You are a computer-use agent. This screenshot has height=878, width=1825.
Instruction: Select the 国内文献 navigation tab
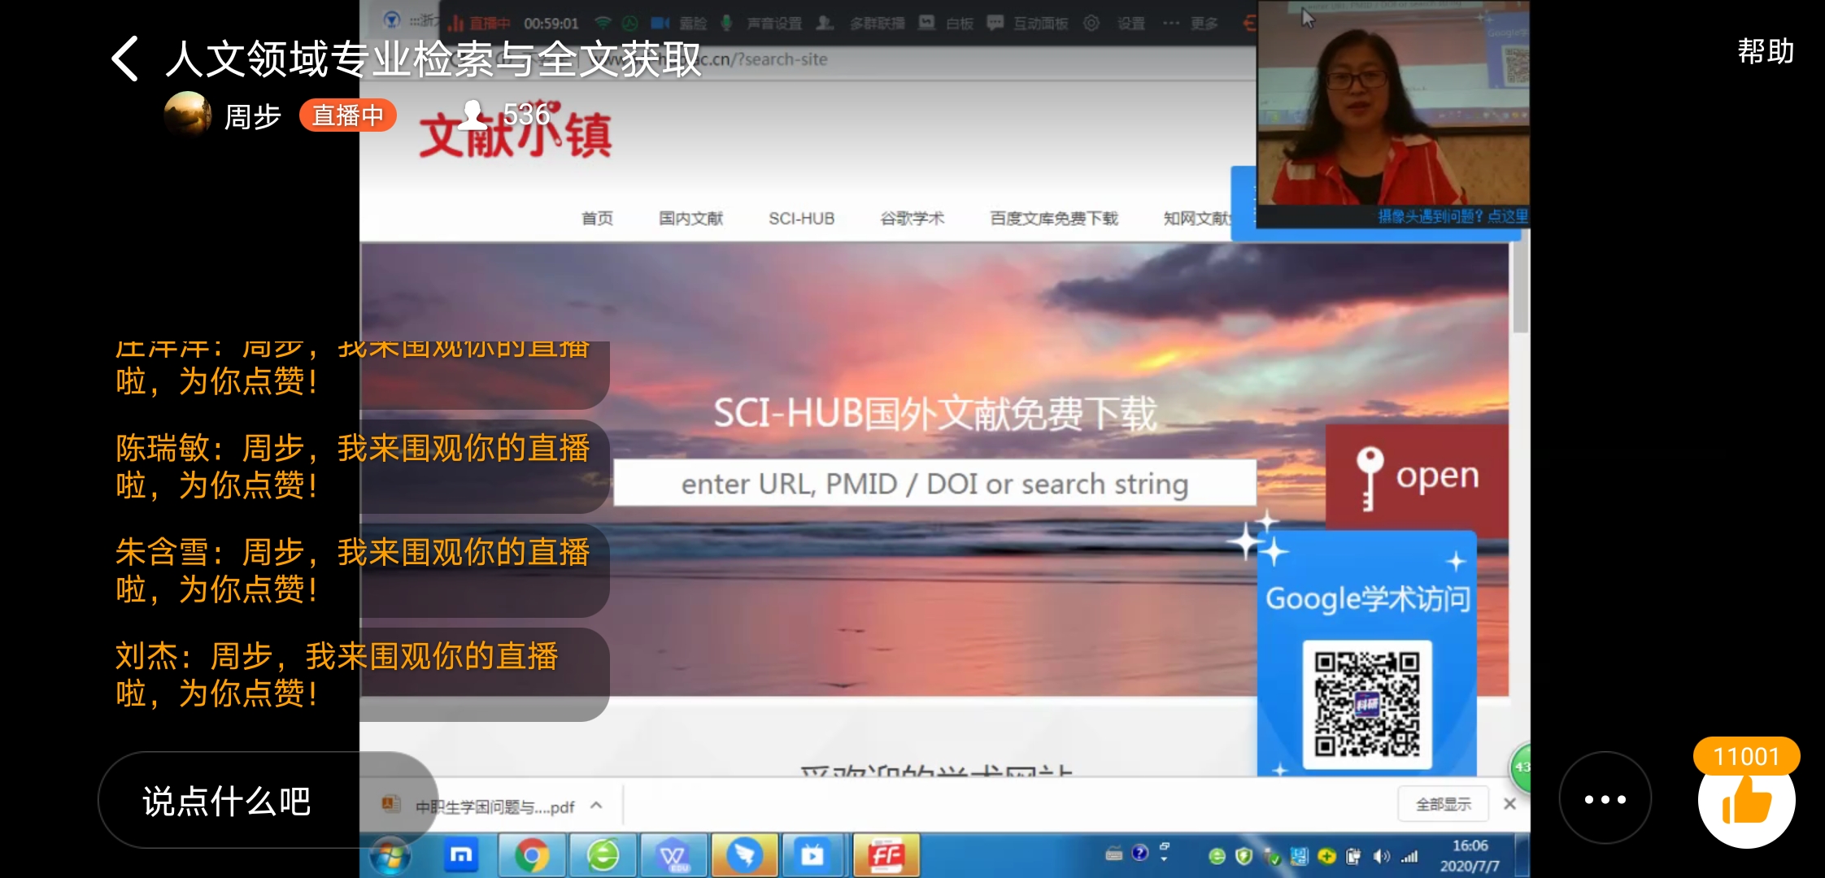tap(690, 218)
